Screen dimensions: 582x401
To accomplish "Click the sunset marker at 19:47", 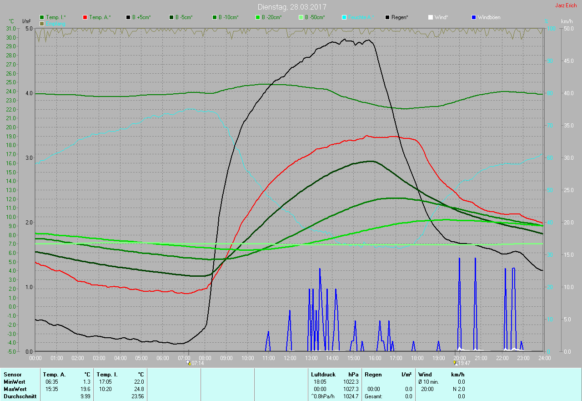I will [x=455, y=363].
